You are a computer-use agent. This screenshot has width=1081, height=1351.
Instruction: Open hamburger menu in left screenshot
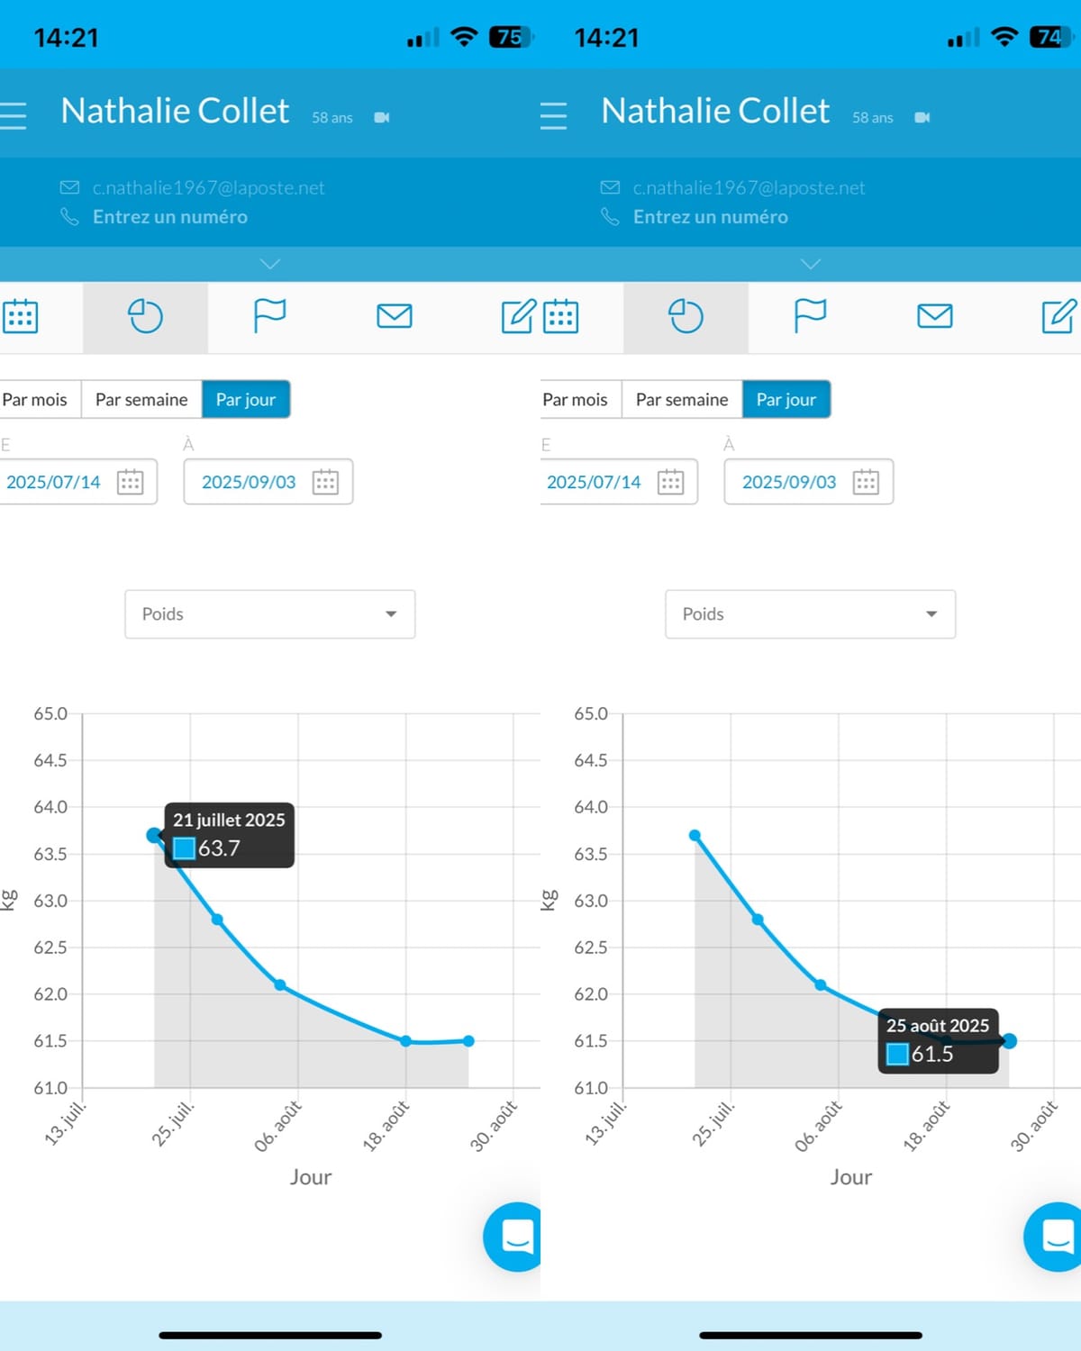(13, 116)
